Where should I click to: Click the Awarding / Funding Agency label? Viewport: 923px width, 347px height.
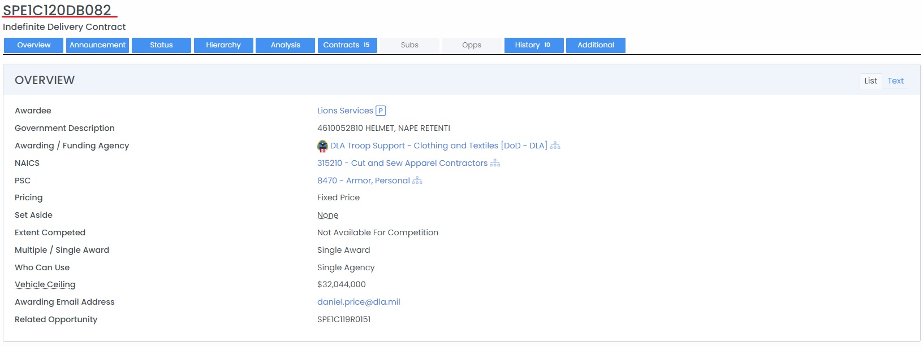(72, 146)
